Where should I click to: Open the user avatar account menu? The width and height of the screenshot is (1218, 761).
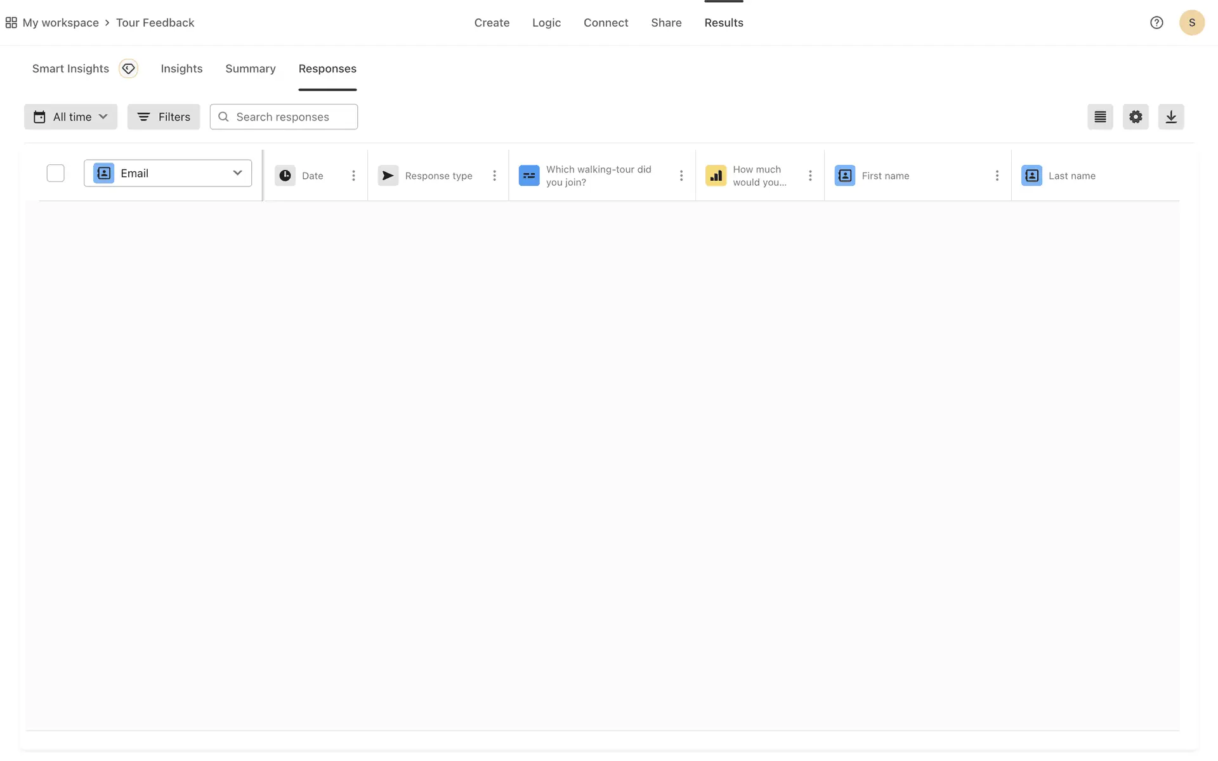click(x=1191, y=23)
